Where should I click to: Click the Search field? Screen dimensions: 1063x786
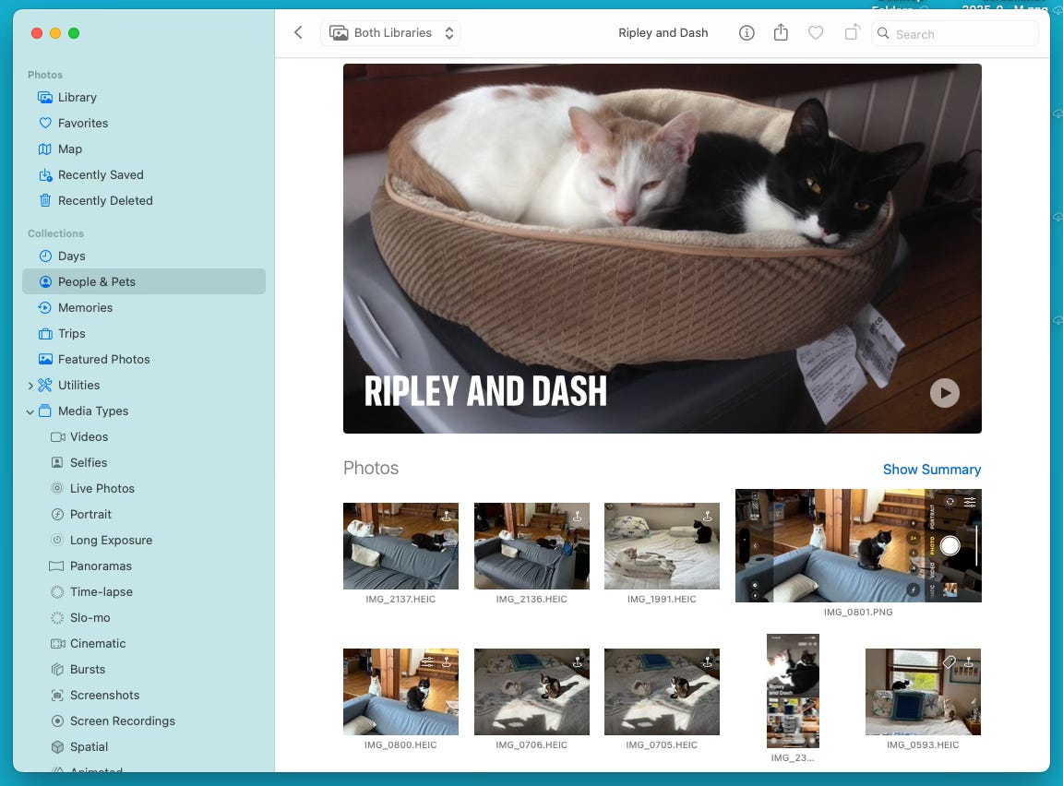click(x=954, y=33)
